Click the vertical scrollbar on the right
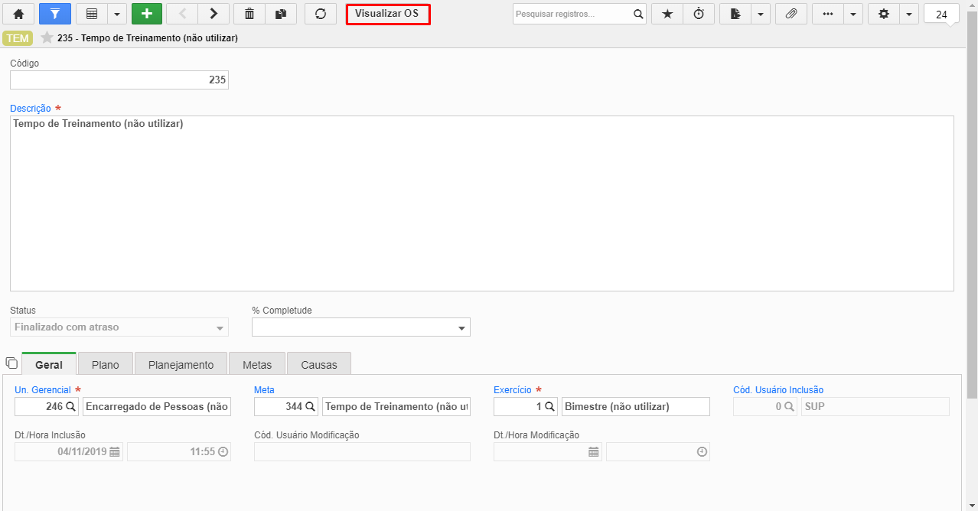Screen dimensions: 978x511 click(x=972, y=207)
